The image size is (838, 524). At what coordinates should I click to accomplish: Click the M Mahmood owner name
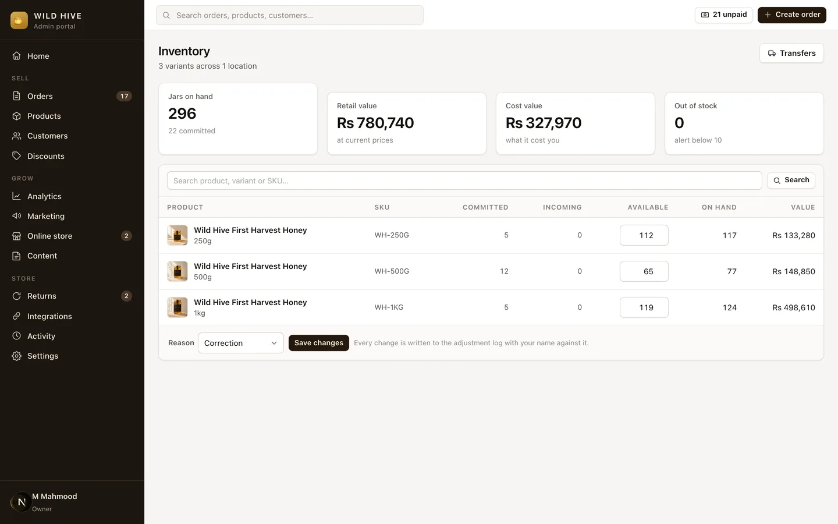55,497
